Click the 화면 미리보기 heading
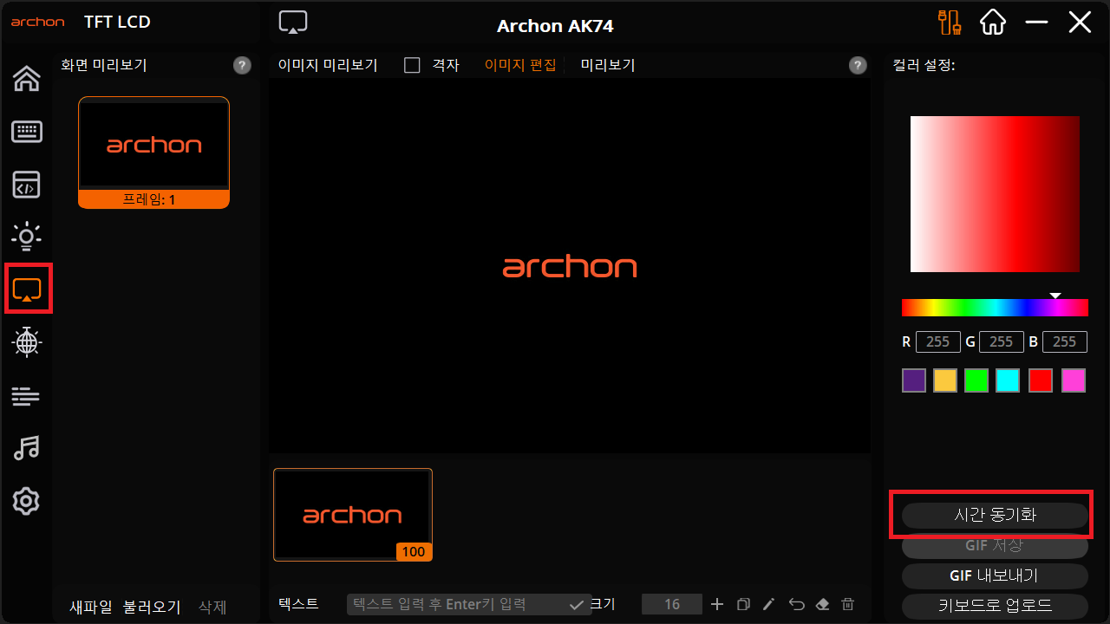Image resolution: width=1110 pixels, height=624 pixels. [104, 65]
